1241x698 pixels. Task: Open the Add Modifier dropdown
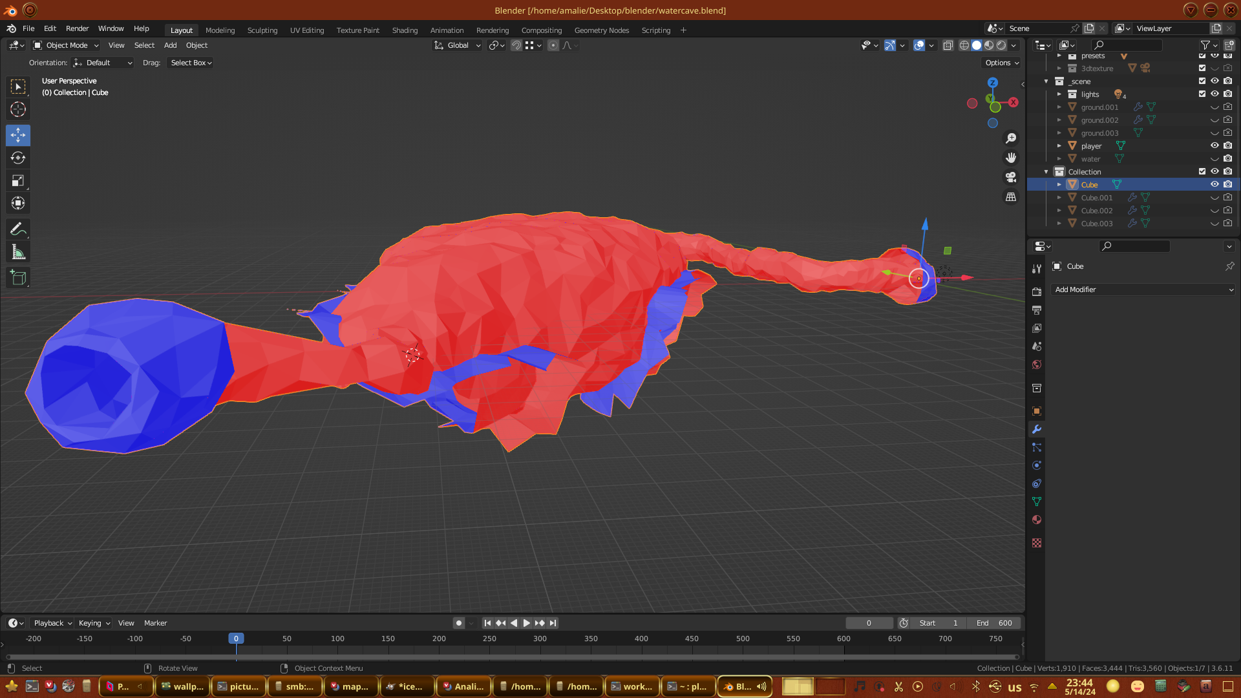tap(1143, 290)
